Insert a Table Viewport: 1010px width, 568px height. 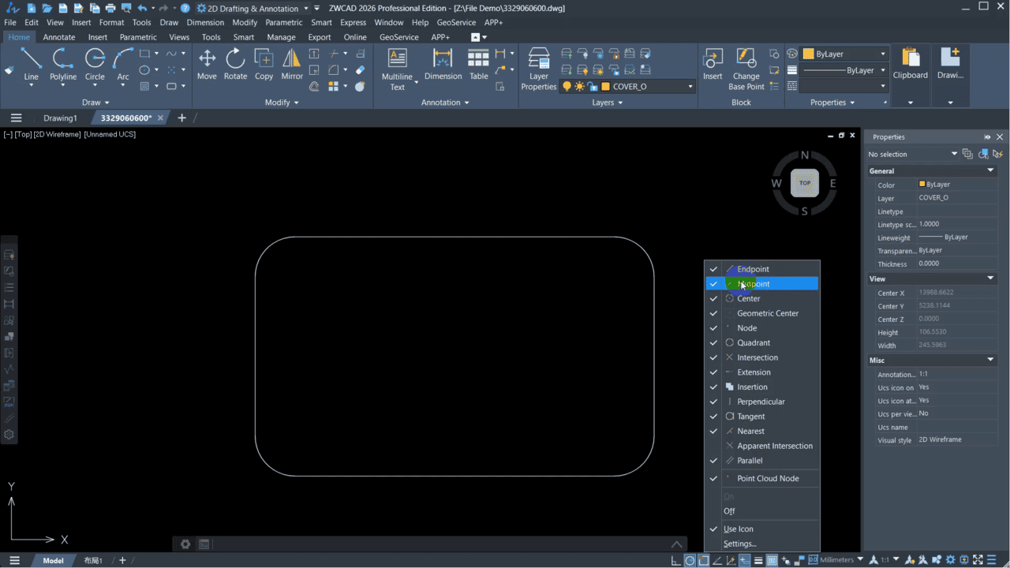click(x=479, y=65)
